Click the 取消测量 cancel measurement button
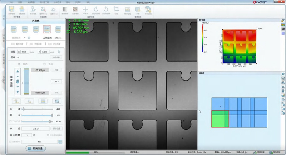 pyautogui.click(x=36, y=148)
